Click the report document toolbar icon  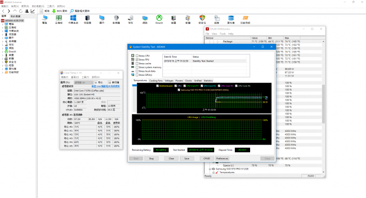[41, 11]
